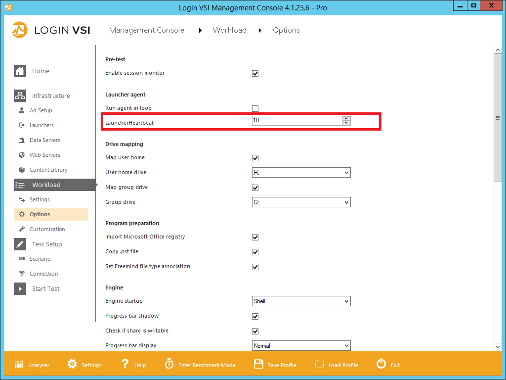Viewport: 506px width, 380px height.
Task: Click Enter Benchmark Mode label
Action: click(207, 365)
